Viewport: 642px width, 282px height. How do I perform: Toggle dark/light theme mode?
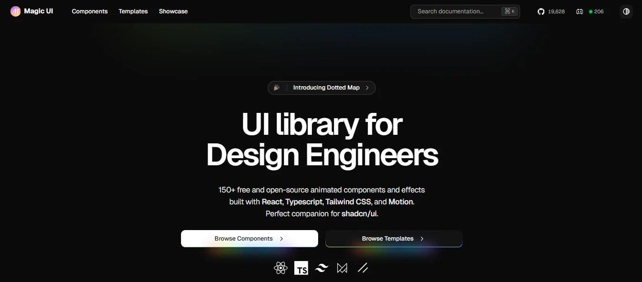626,11
